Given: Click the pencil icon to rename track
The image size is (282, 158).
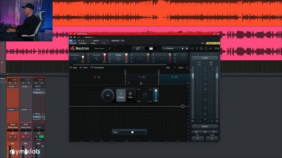Looking at the screenshot, I should tap(110, 48).
